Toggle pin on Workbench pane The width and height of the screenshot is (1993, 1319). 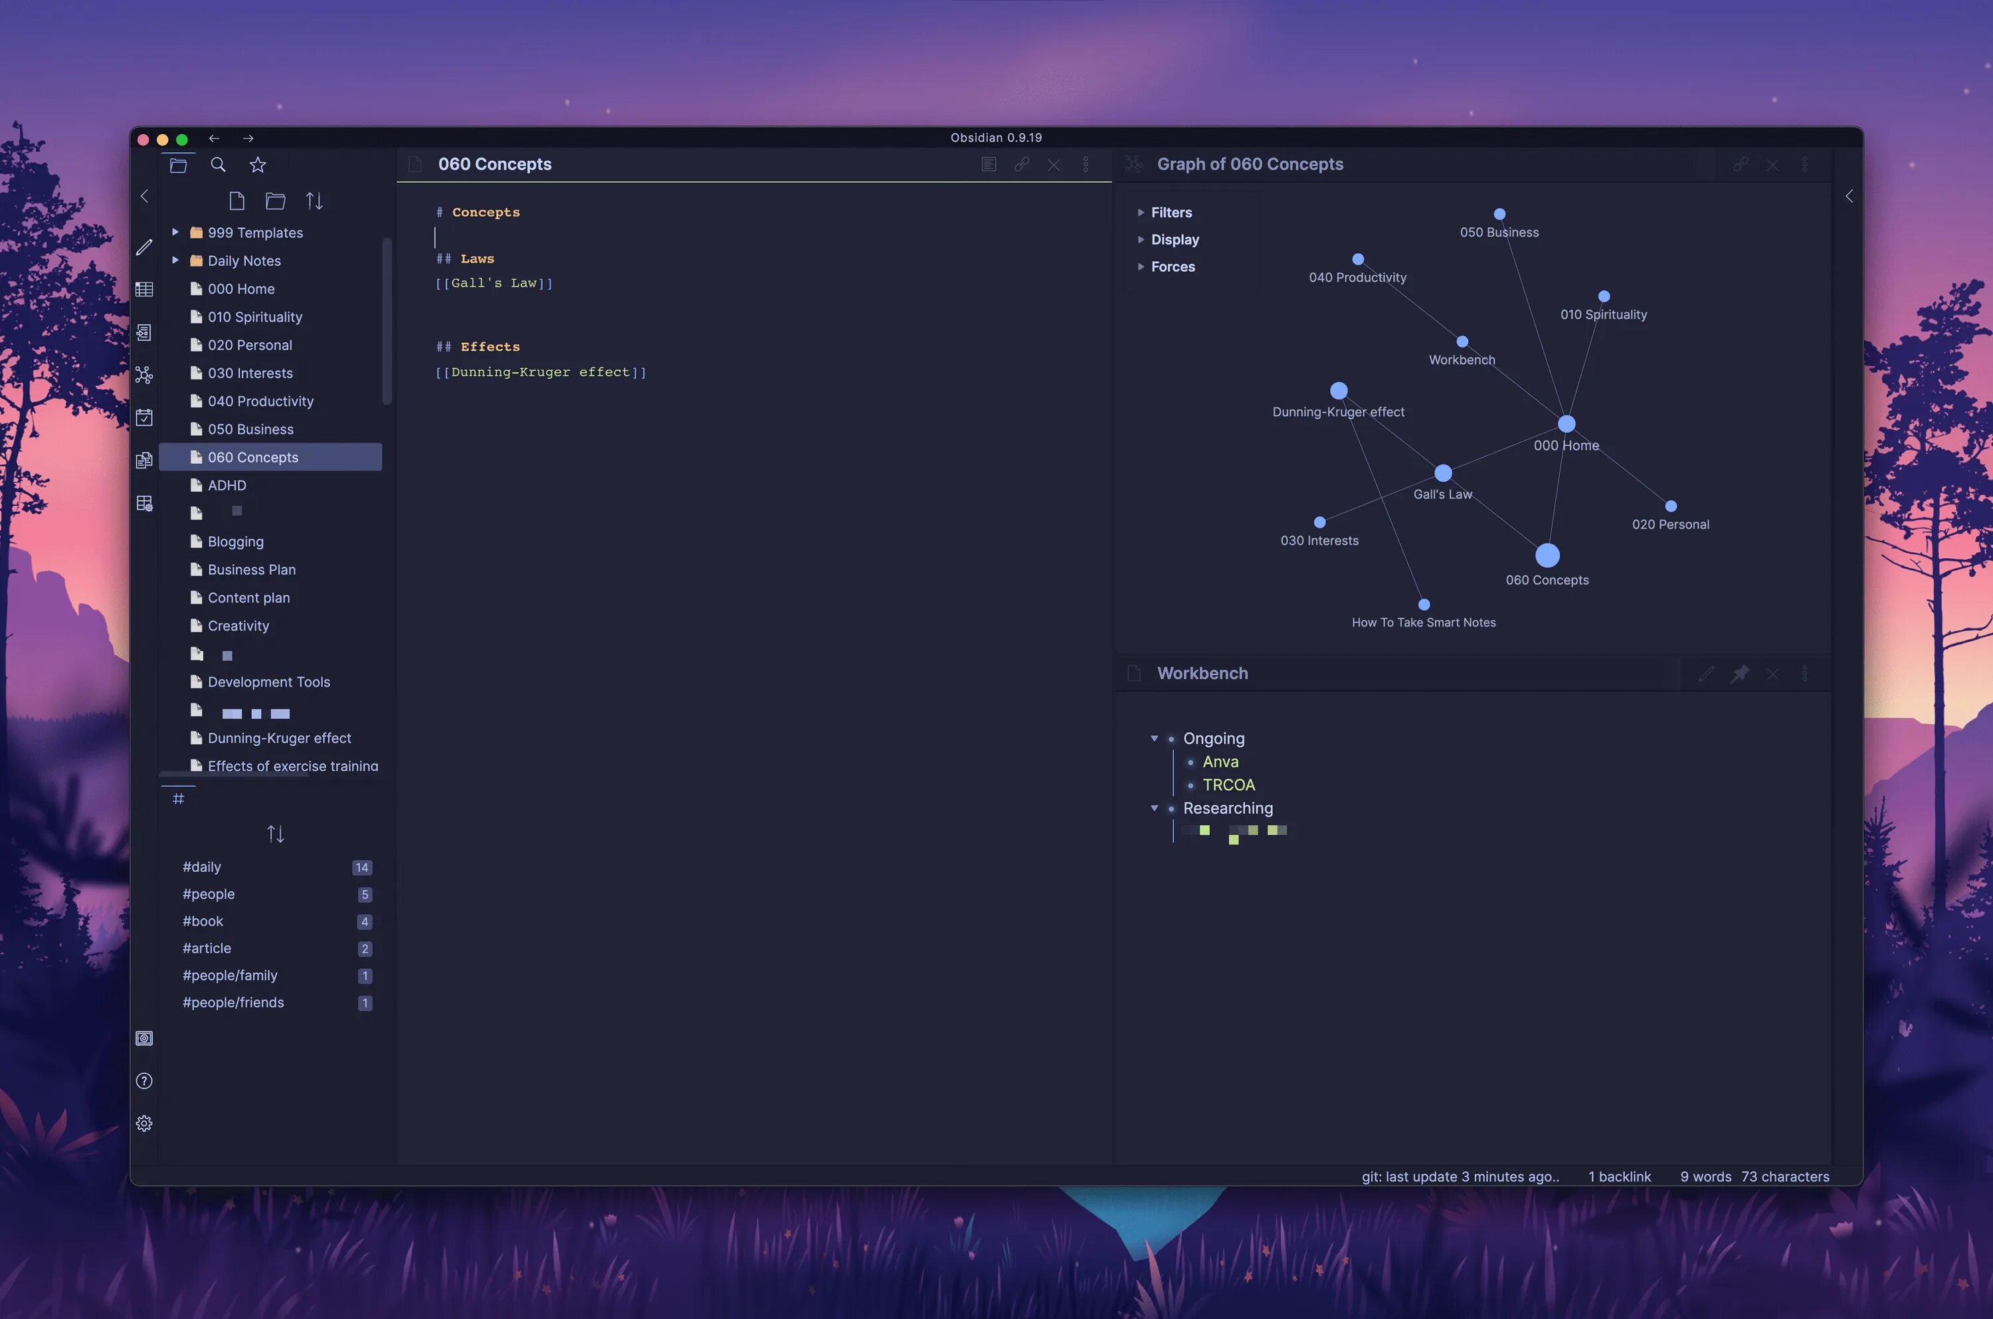(1739, 674)
